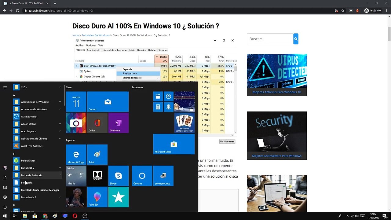Open the colorful camera app tile
This screenshot has width=391, height=220.
point(76,123)
